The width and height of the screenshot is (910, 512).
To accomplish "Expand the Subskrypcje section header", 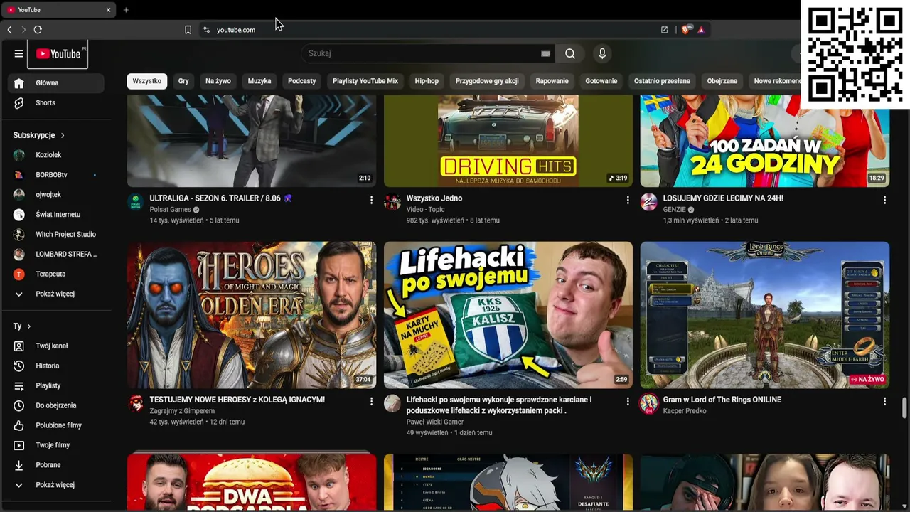I will tap(38, 135).
